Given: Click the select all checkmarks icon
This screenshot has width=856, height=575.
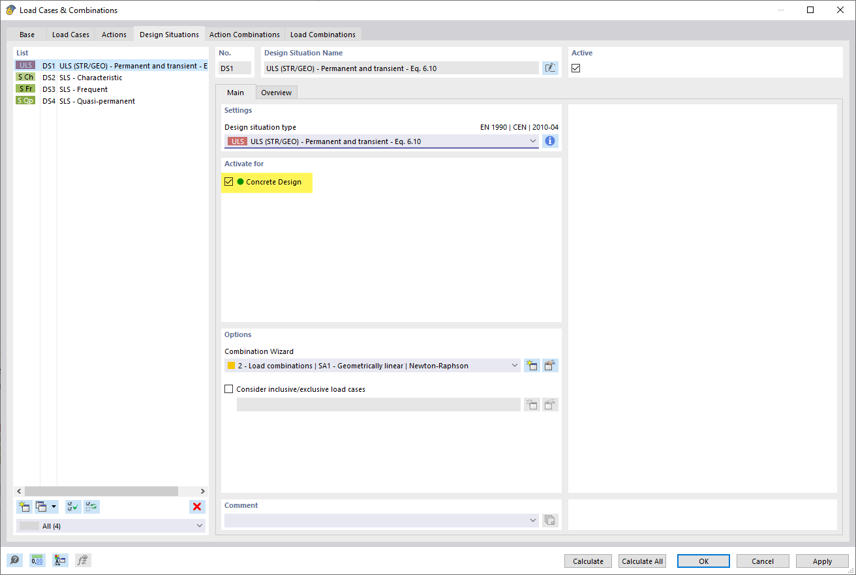Looking at the screenshot, I should tap(73, 507).
